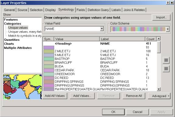Click the move value up arrow button

click(166, 60)
